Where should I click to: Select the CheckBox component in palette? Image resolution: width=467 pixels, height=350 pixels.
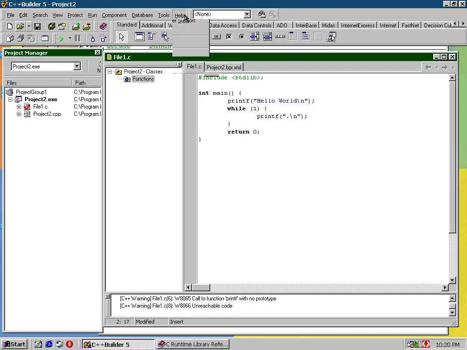[229, 36]
